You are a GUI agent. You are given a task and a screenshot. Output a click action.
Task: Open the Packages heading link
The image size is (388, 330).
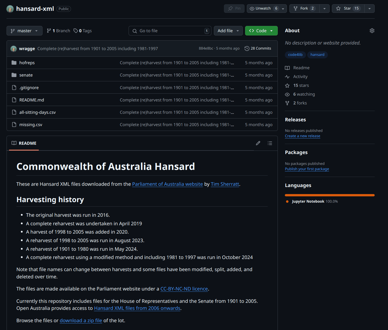[296, 152]
